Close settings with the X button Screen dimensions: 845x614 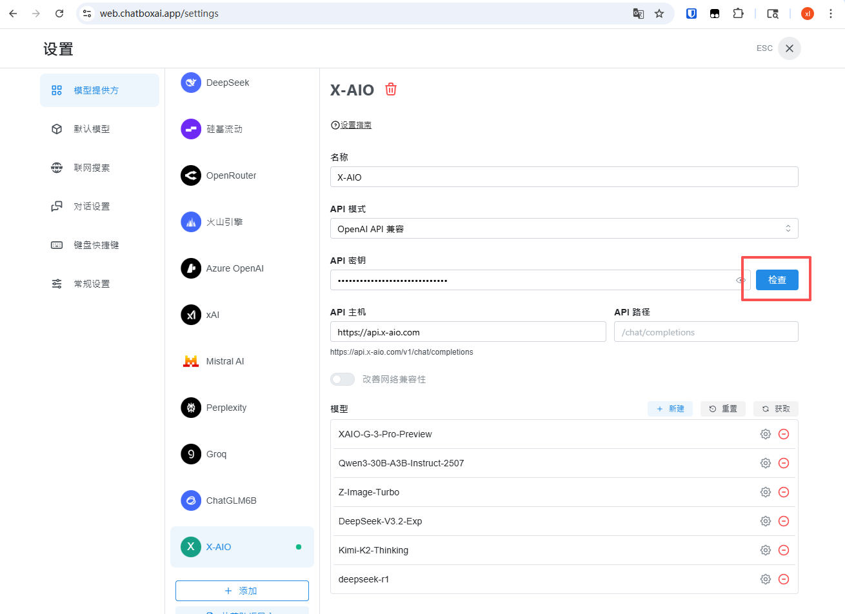pos(790,48)
